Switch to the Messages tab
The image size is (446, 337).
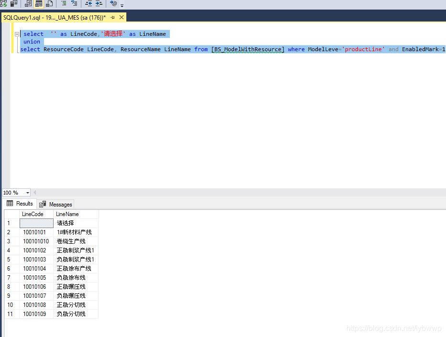56,204
